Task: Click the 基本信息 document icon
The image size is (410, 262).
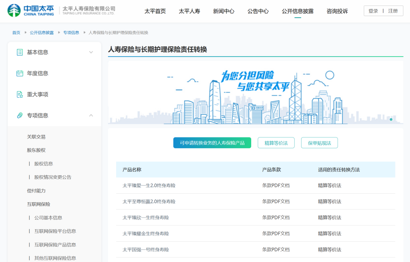Action: [19, 52]
